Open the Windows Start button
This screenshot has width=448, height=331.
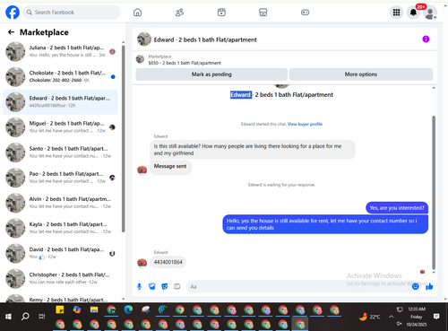pyautogui.click(x=8, y=317)
